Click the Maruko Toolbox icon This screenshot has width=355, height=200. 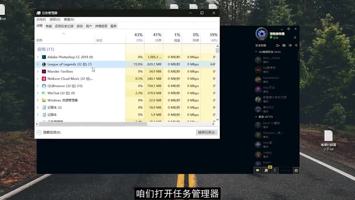[44, 72]
